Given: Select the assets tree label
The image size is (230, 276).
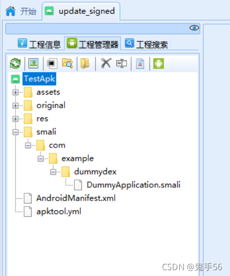Looking at the screenshot, I should (48, 92).
